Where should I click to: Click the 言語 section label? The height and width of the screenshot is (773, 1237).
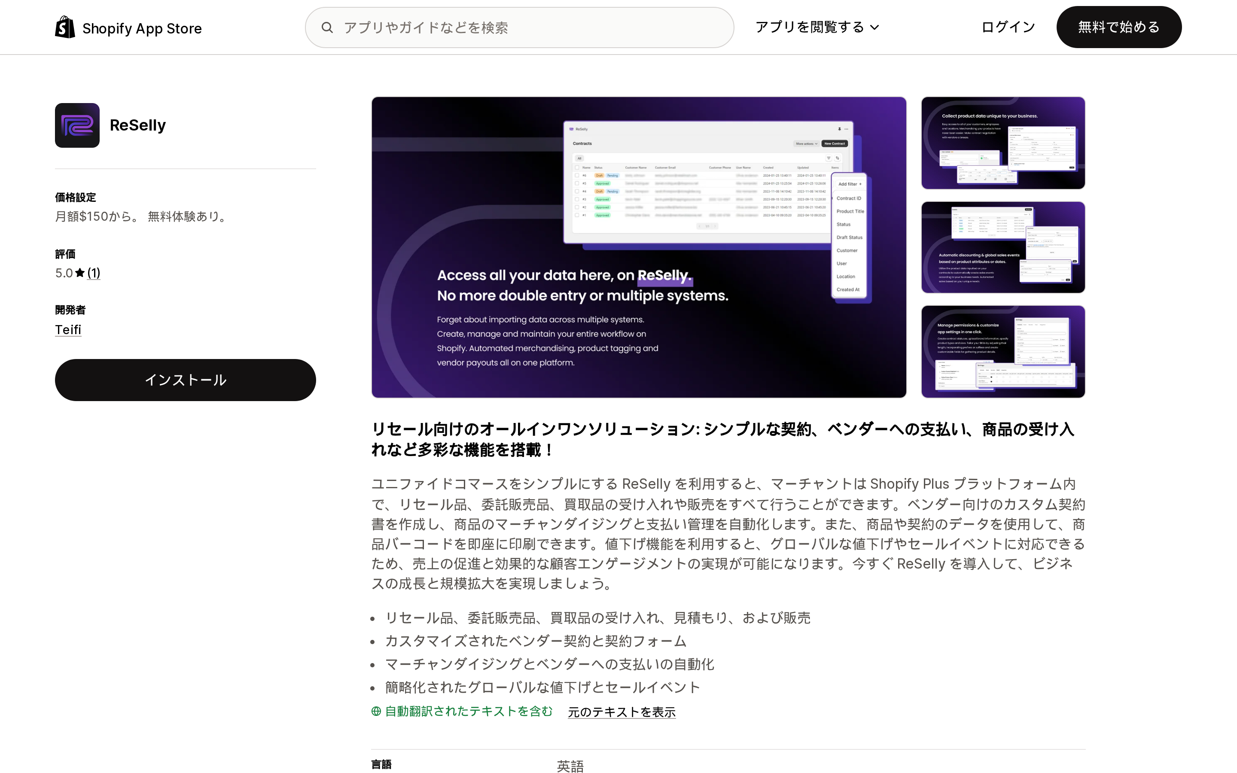pos(382,764)
